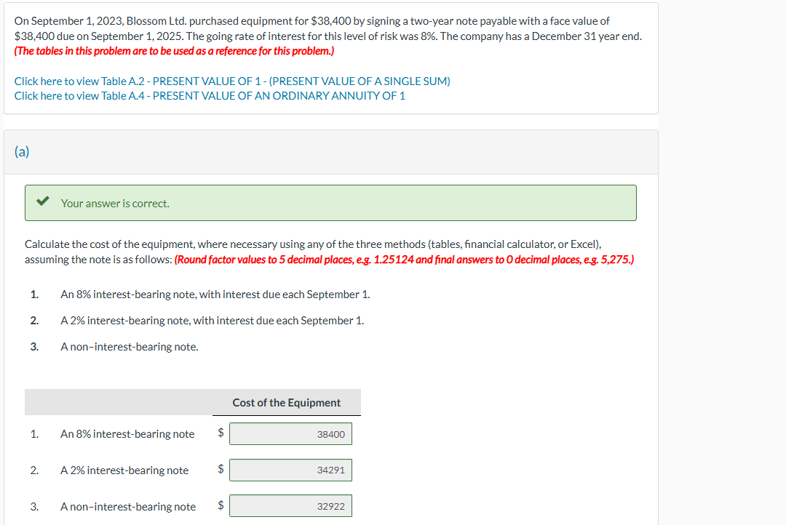Click list item 3 about non-interest note
This screenshot has width=786, height=525.
129,346
